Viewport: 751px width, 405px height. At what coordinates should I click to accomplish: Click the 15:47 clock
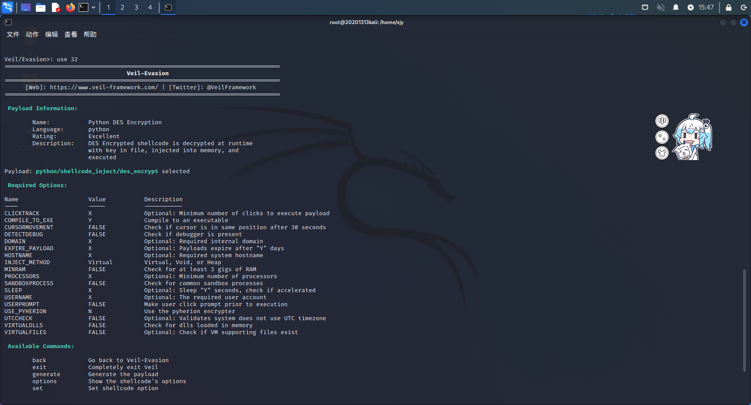pos(706,7)
